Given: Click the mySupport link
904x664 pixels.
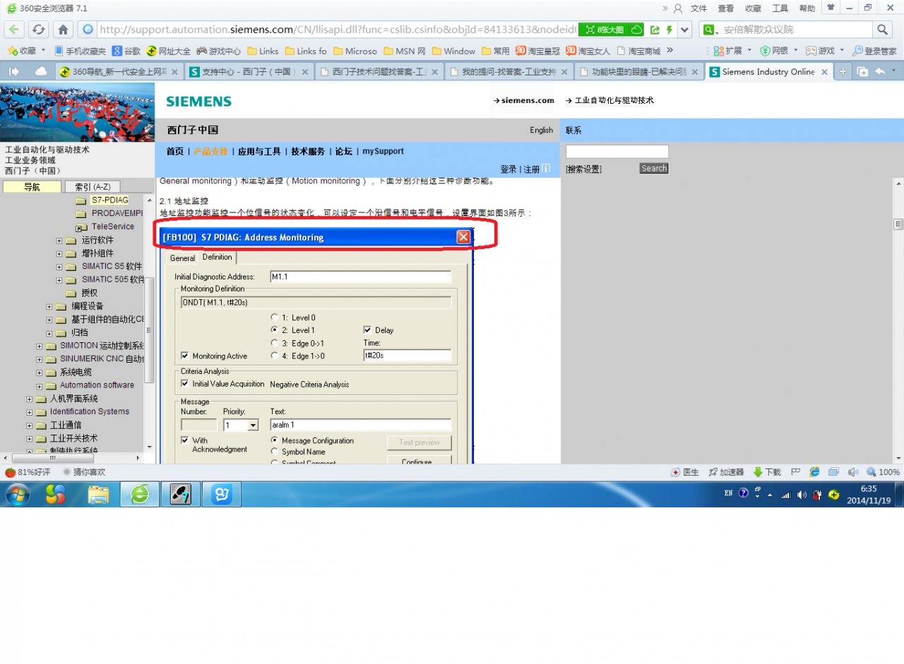Looking at the screenshot, I should click(383, 151).
